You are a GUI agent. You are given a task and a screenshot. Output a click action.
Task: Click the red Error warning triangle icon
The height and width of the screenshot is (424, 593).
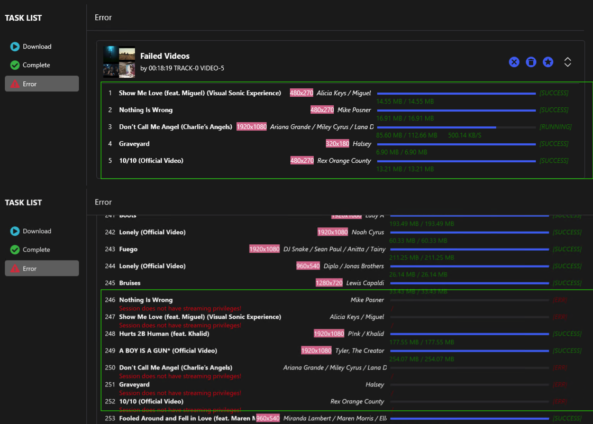point(15,83)
